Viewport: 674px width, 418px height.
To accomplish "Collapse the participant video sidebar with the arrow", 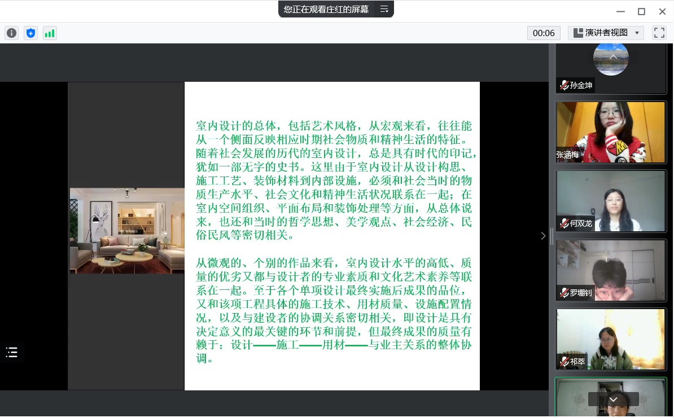I will pos(543,236).
